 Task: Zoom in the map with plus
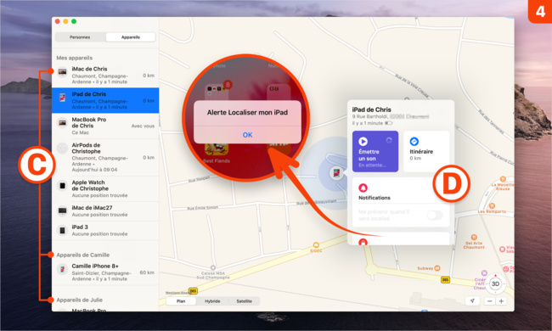[x=501, y=301]
